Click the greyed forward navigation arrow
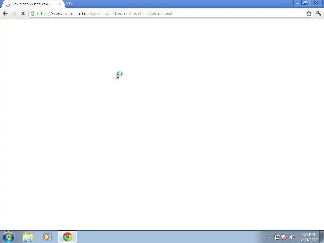Image resolution: width=324 pixels, height=243 pixels. click(x=14, y=14)
